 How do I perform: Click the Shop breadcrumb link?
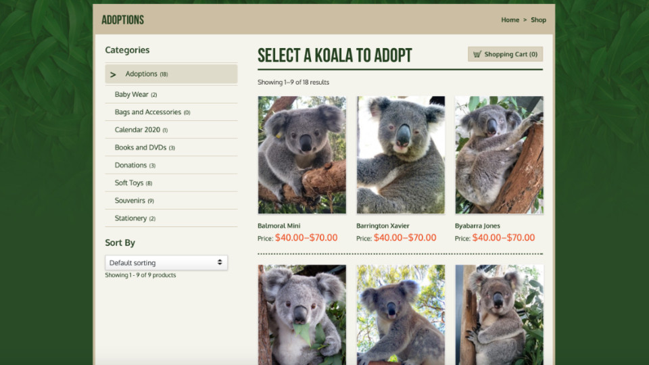click(538, 20)
